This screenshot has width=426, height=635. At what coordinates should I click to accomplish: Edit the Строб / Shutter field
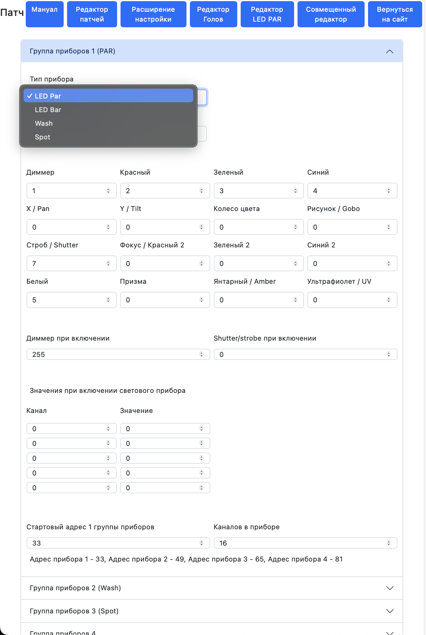pos(72,263)
